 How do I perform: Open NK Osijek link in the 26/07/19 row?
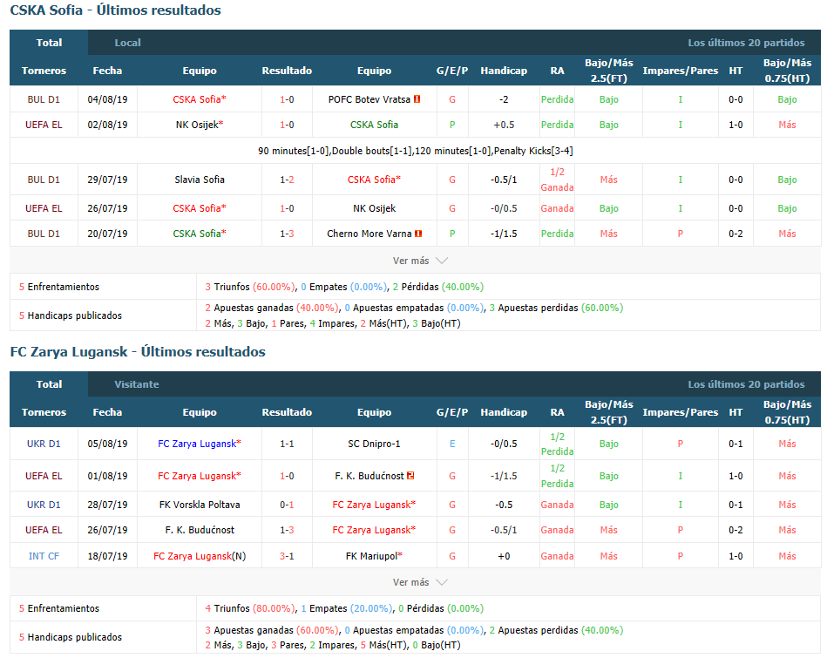[374, 208]
